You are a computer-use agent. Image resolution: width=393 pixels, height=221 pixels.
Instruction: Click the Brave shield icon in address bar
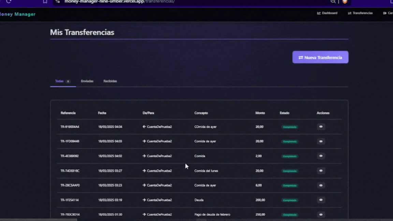(345, 2)
